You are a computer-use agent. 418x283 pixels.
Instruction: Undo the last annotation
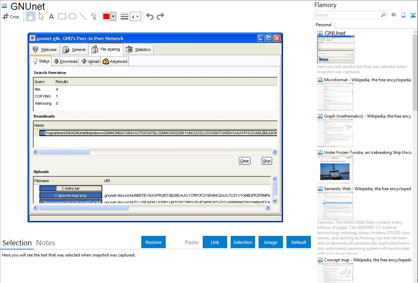coord(150,16)
